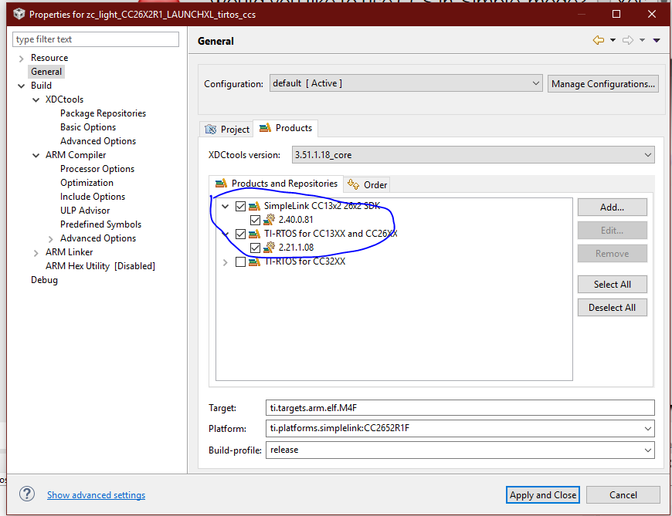The image size is (672, 516).
Task: Open the Configuration dropdown
Action: coord(406,83)
